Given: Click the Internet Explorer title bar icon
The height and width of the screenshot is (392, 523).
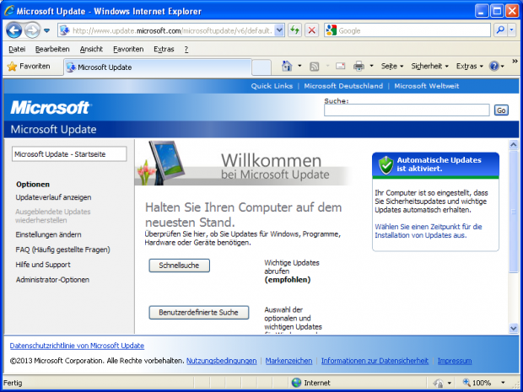Looking at the screenshot, I should point(8,11).
